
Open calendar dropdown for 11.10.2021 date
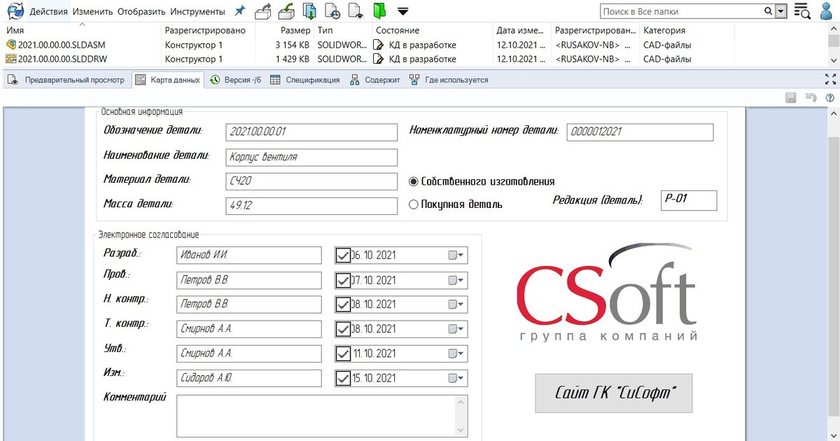point(457,353)
